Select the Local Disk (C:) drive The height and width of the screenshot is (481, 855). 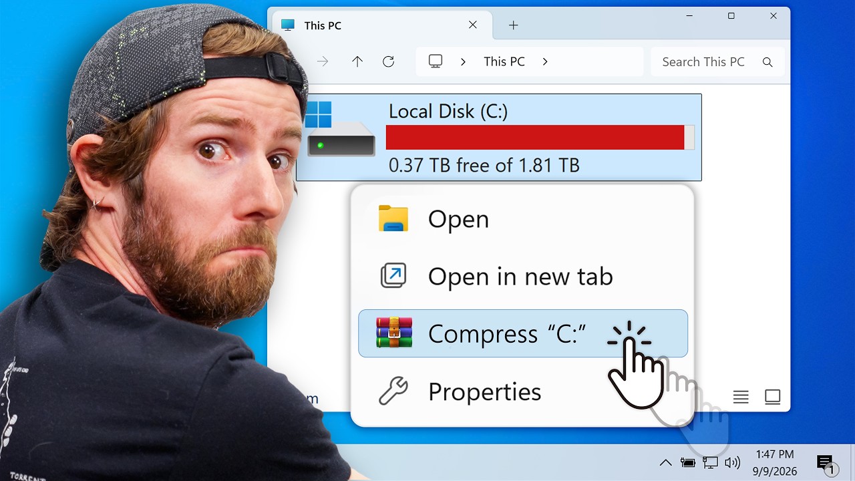pyautogui.click(x=499, y=137)
